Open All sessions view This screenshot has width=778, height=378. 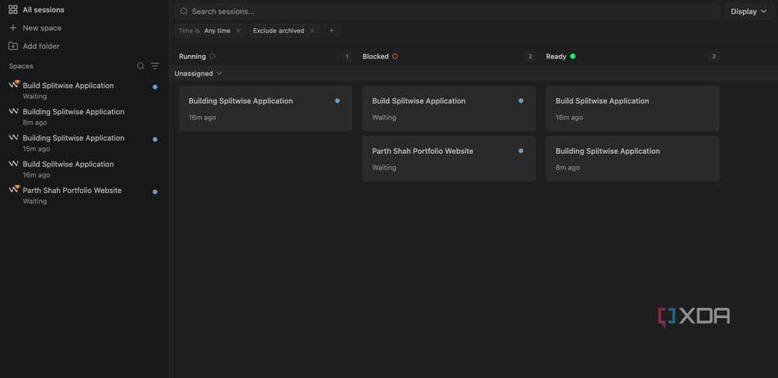point(43,9)
